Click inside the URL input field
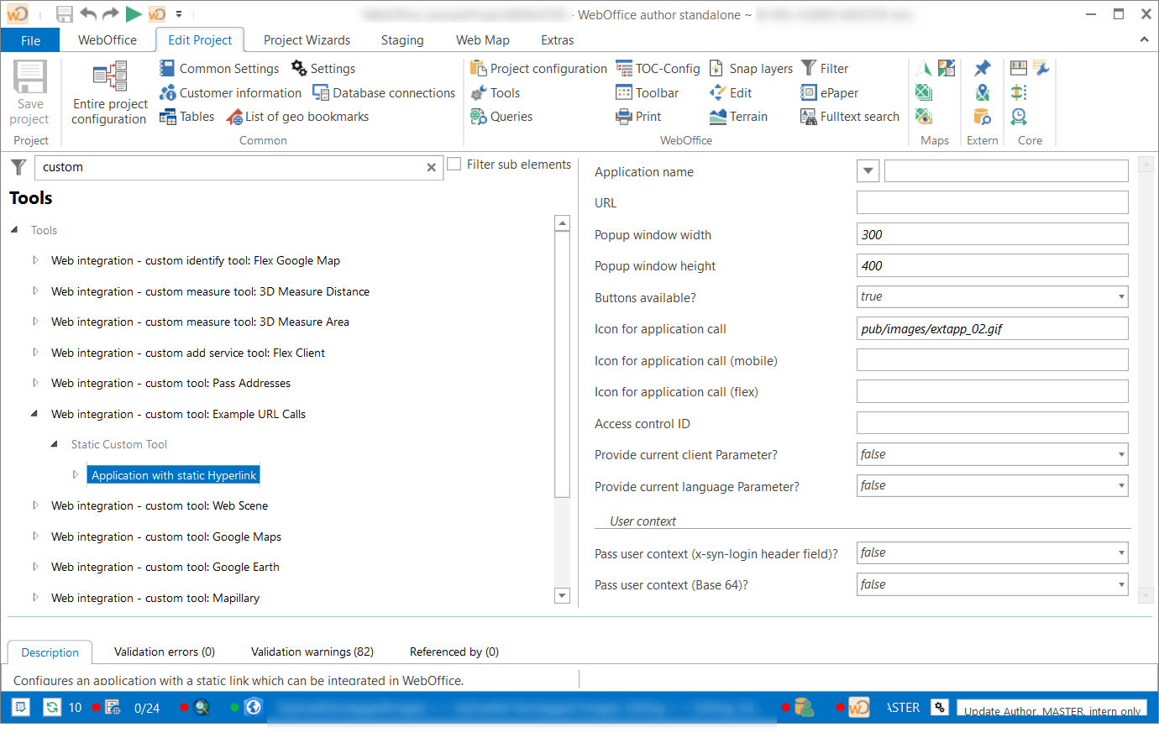 pyautogui.click(x=991, y=202)
